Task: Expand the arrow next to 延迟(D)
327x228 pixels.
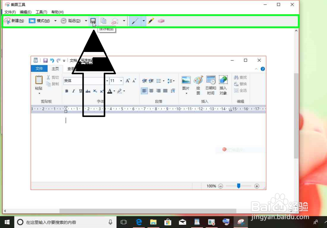Action: [86, 21]
